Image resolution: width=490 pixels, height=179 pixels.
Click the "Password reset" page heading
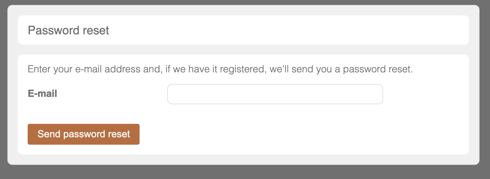pos(68,30)
